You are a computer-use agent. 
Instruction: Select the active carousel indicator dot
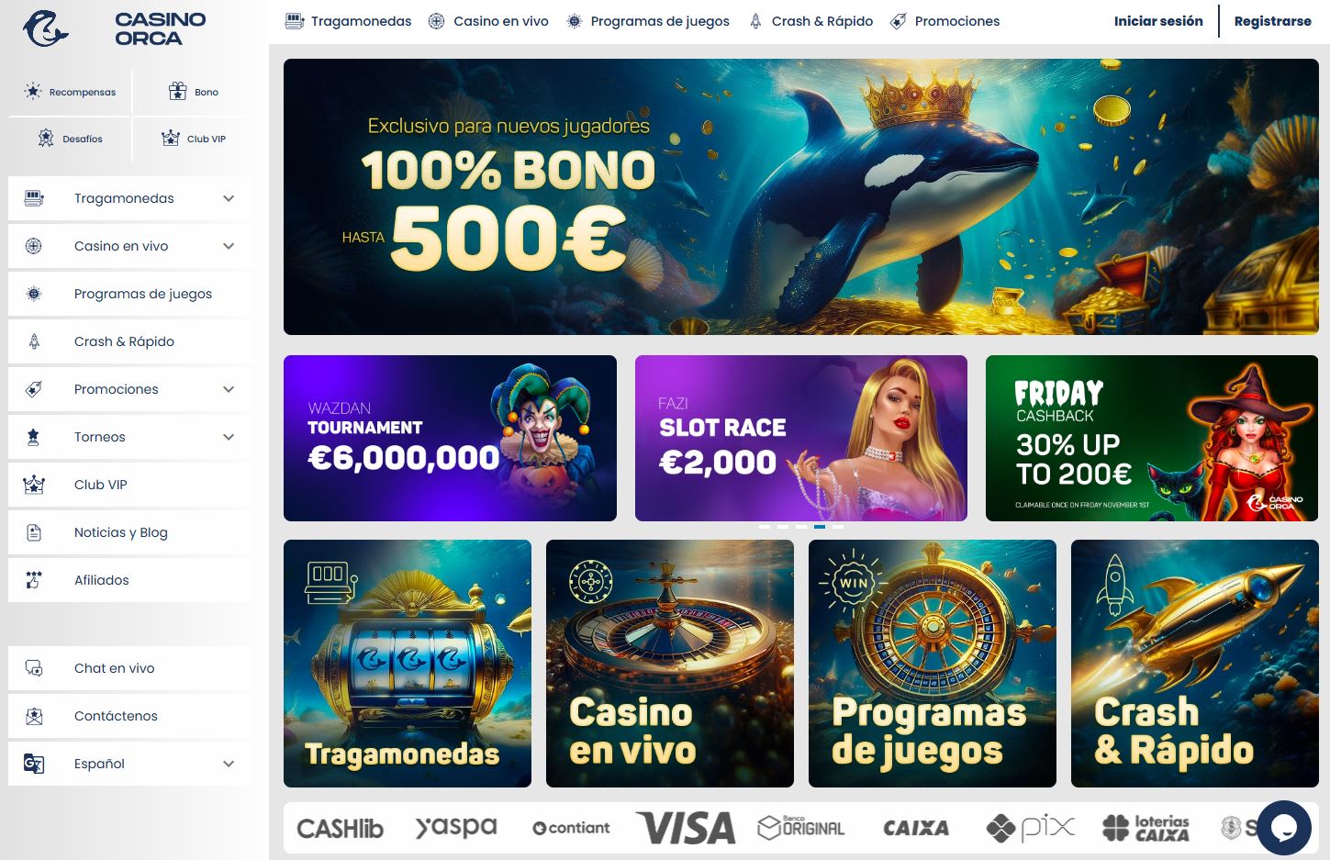(820, 527)
